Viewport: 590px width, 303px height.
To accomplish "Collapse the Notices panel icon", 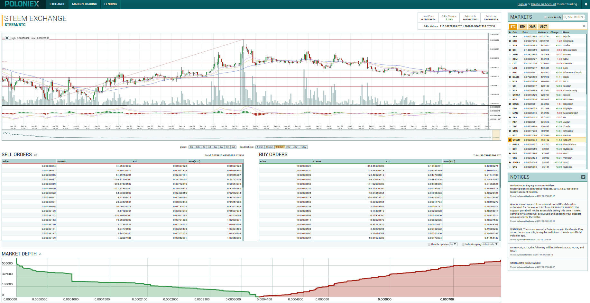I will pyautogui.click(x=583, y=177).
